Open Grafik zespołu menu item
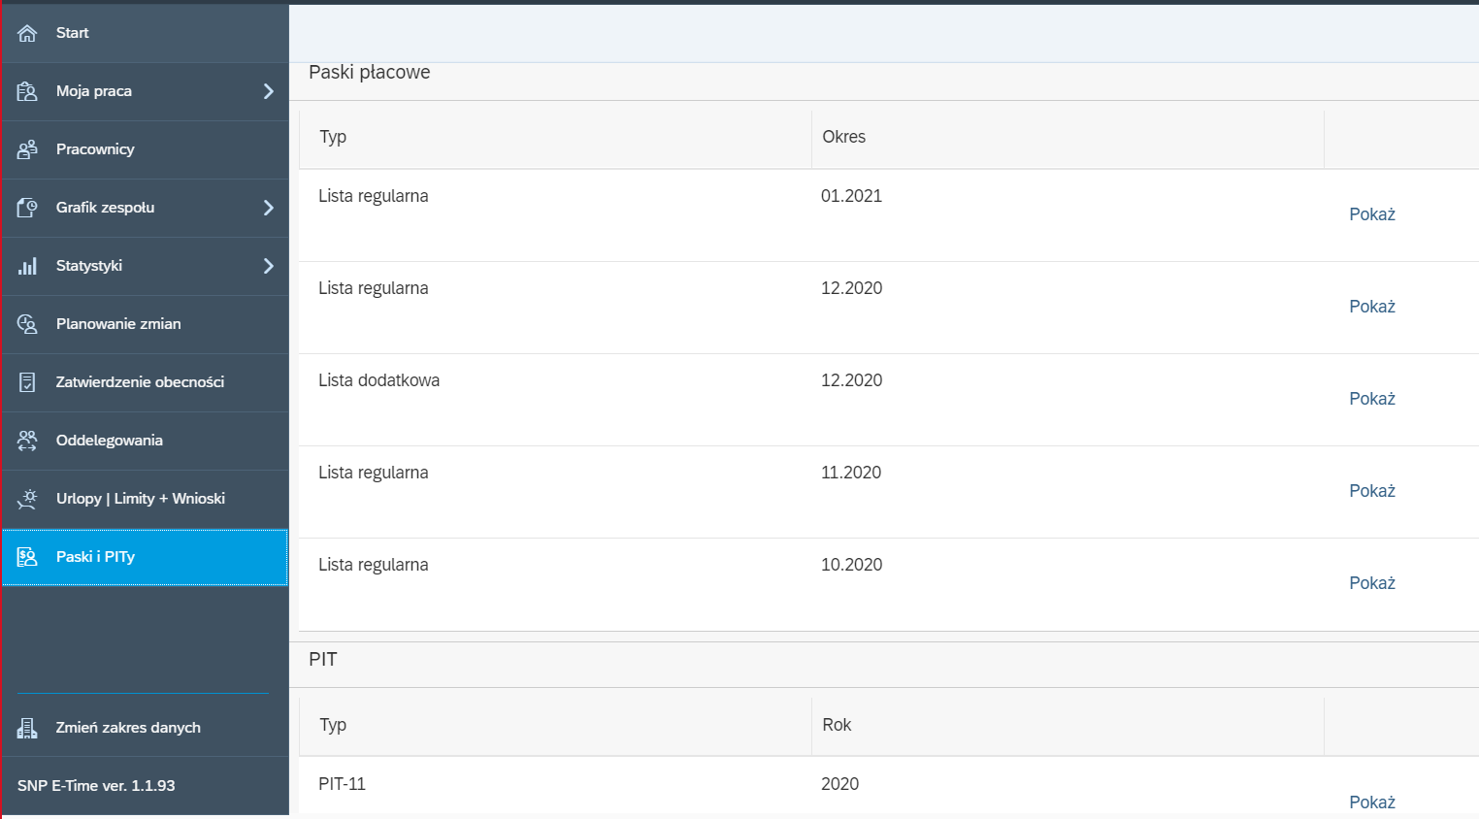Screen dimensions: 1479x819 146,208
